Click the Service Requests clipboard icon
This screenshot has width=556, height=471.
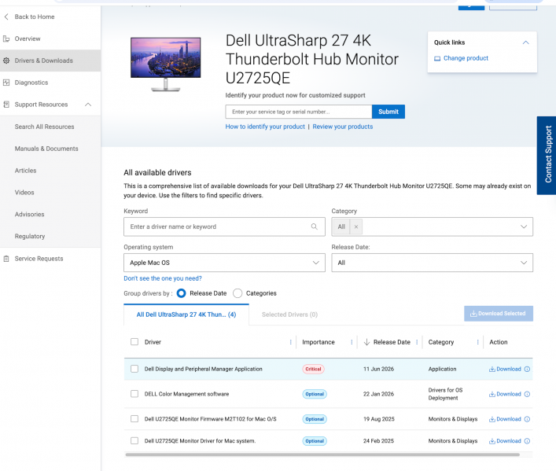[6, 259]
